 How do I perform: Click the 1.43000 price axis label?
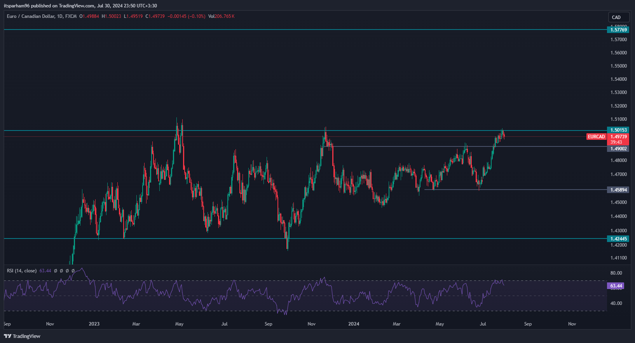tap(619, 231)
